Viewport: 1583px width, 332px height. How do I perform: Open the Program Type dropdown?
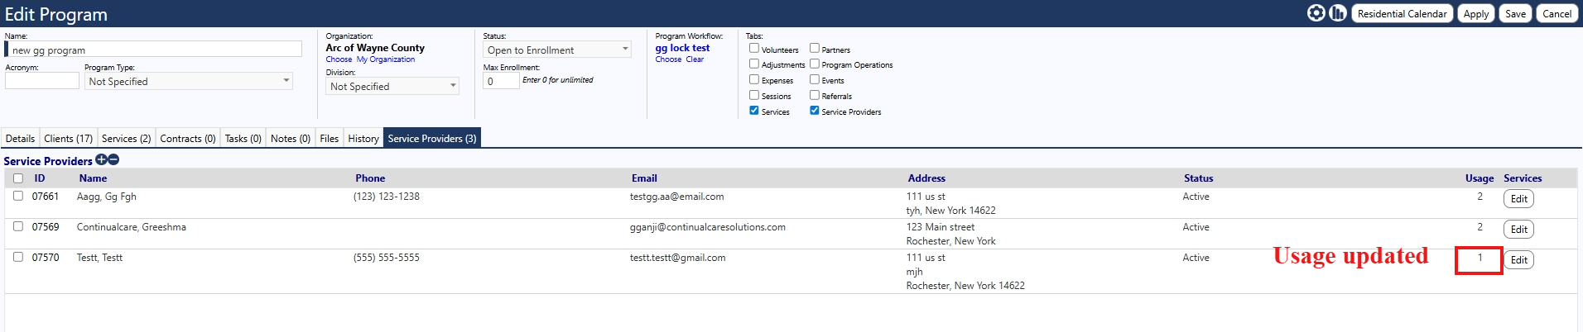coord(189,81)
